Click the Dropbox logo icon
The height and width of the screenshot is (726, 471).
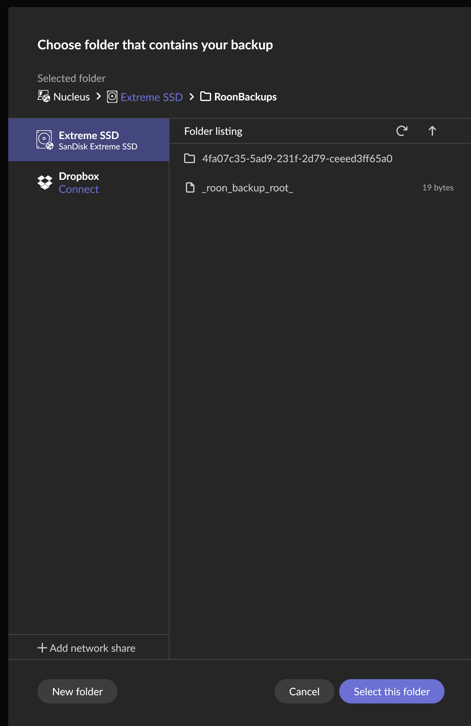tap(45, 183)
